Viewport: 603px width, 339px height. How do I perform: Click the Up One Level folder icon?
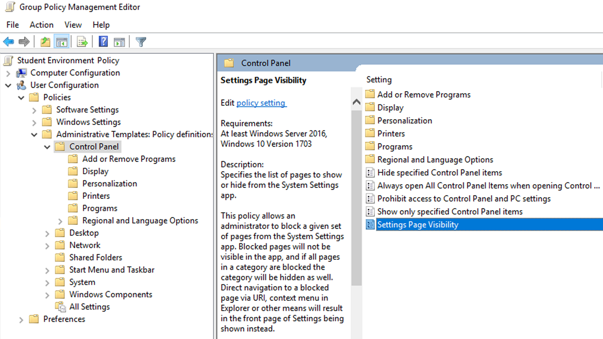[x=45, y=41]
